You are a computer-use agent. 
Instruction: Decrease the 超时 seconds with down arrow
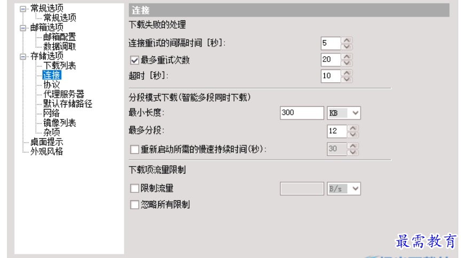point(347,80)
